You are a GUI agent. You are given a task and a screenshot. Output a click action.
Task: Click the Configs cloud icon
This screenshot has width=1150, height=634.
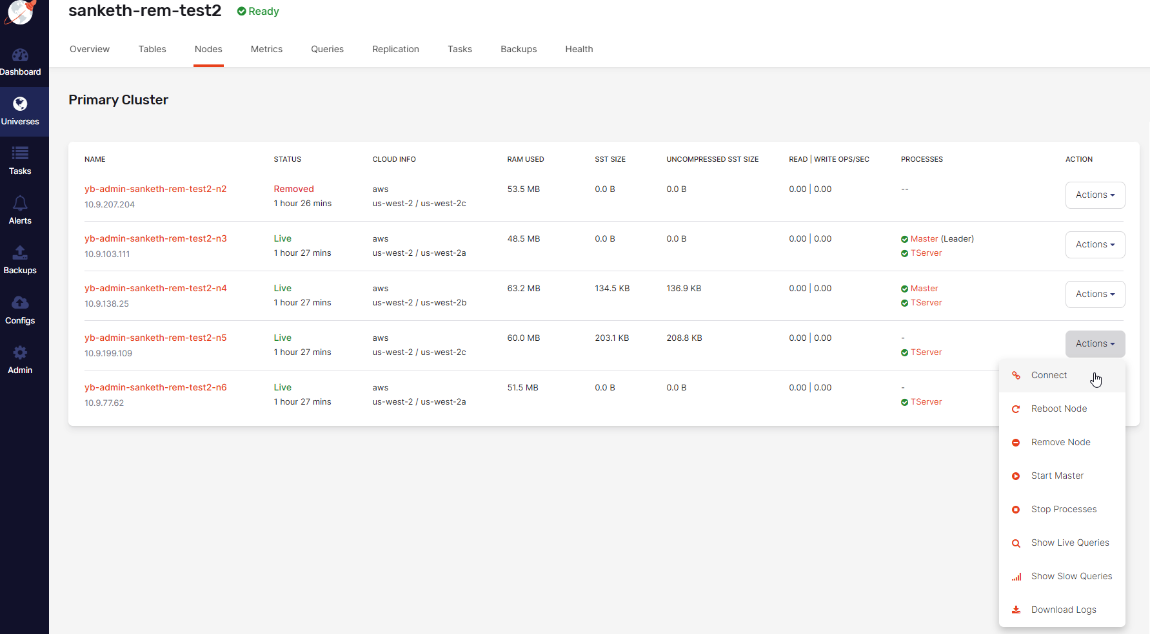[x=20, y=303]
